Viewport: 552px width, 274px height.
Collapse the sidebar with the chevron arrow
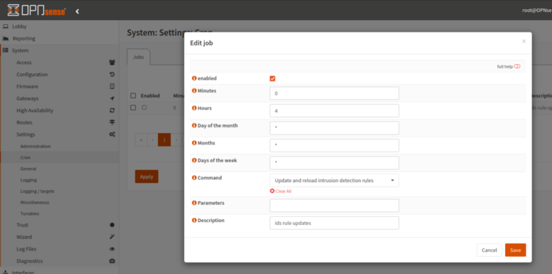coord(77,11)
